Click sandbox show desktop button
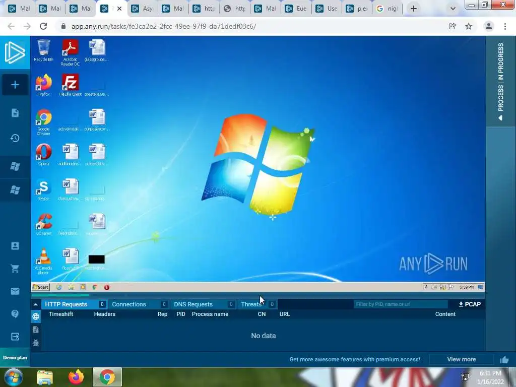The height and width of the screenshot is (387, 516). (x=480, y=287)
